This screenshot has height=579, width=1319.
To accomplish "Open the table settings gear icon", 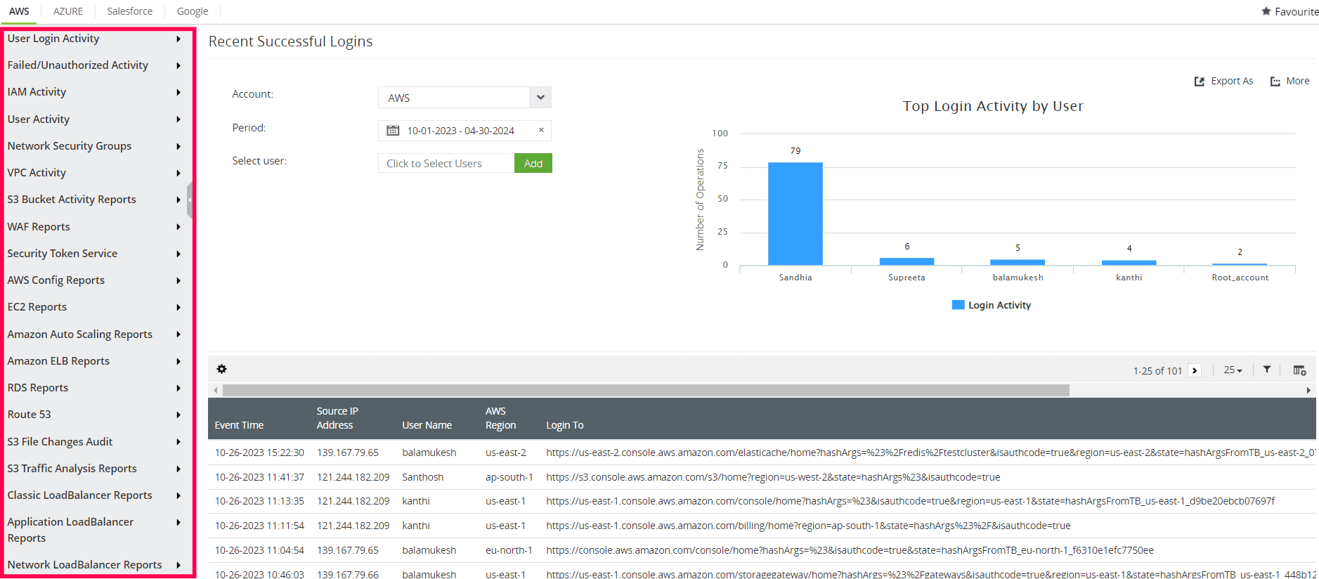I will pos(221,369).
